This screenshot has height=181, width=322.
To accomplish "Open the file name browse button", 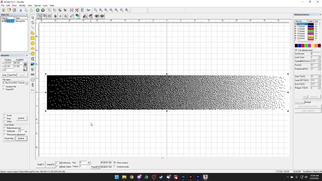I will (x=26, y=82).
